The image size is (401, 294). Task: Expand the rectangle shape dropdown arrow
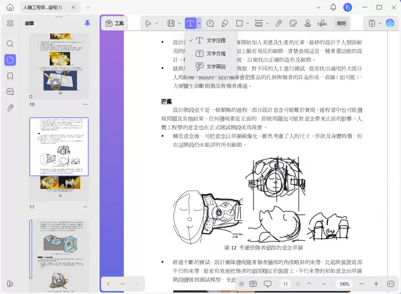click(247, 23)
